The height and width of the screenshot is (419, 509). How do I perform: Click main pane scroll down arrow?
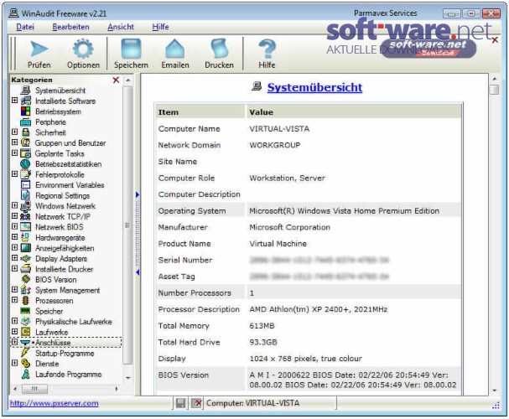[x=494, y=391]
